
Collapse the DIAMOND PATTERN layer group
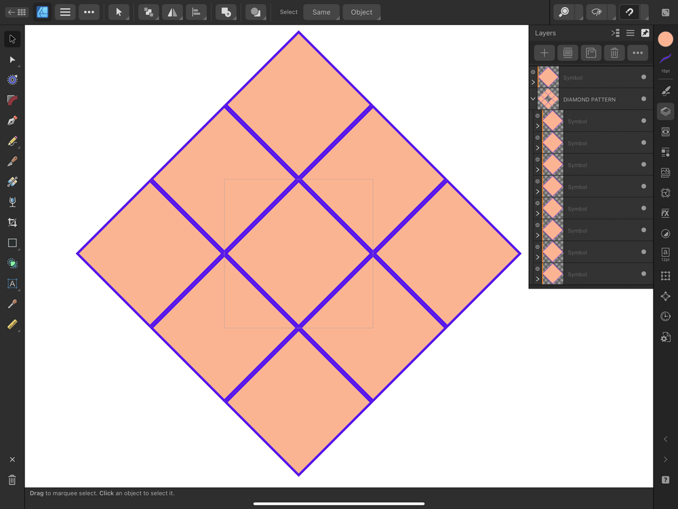[x=533, y=98]
